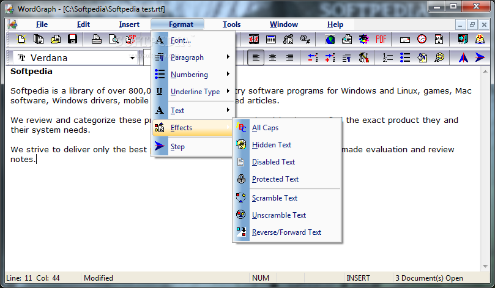
Task: Select Effects in the Format menu
Action: 193,127
